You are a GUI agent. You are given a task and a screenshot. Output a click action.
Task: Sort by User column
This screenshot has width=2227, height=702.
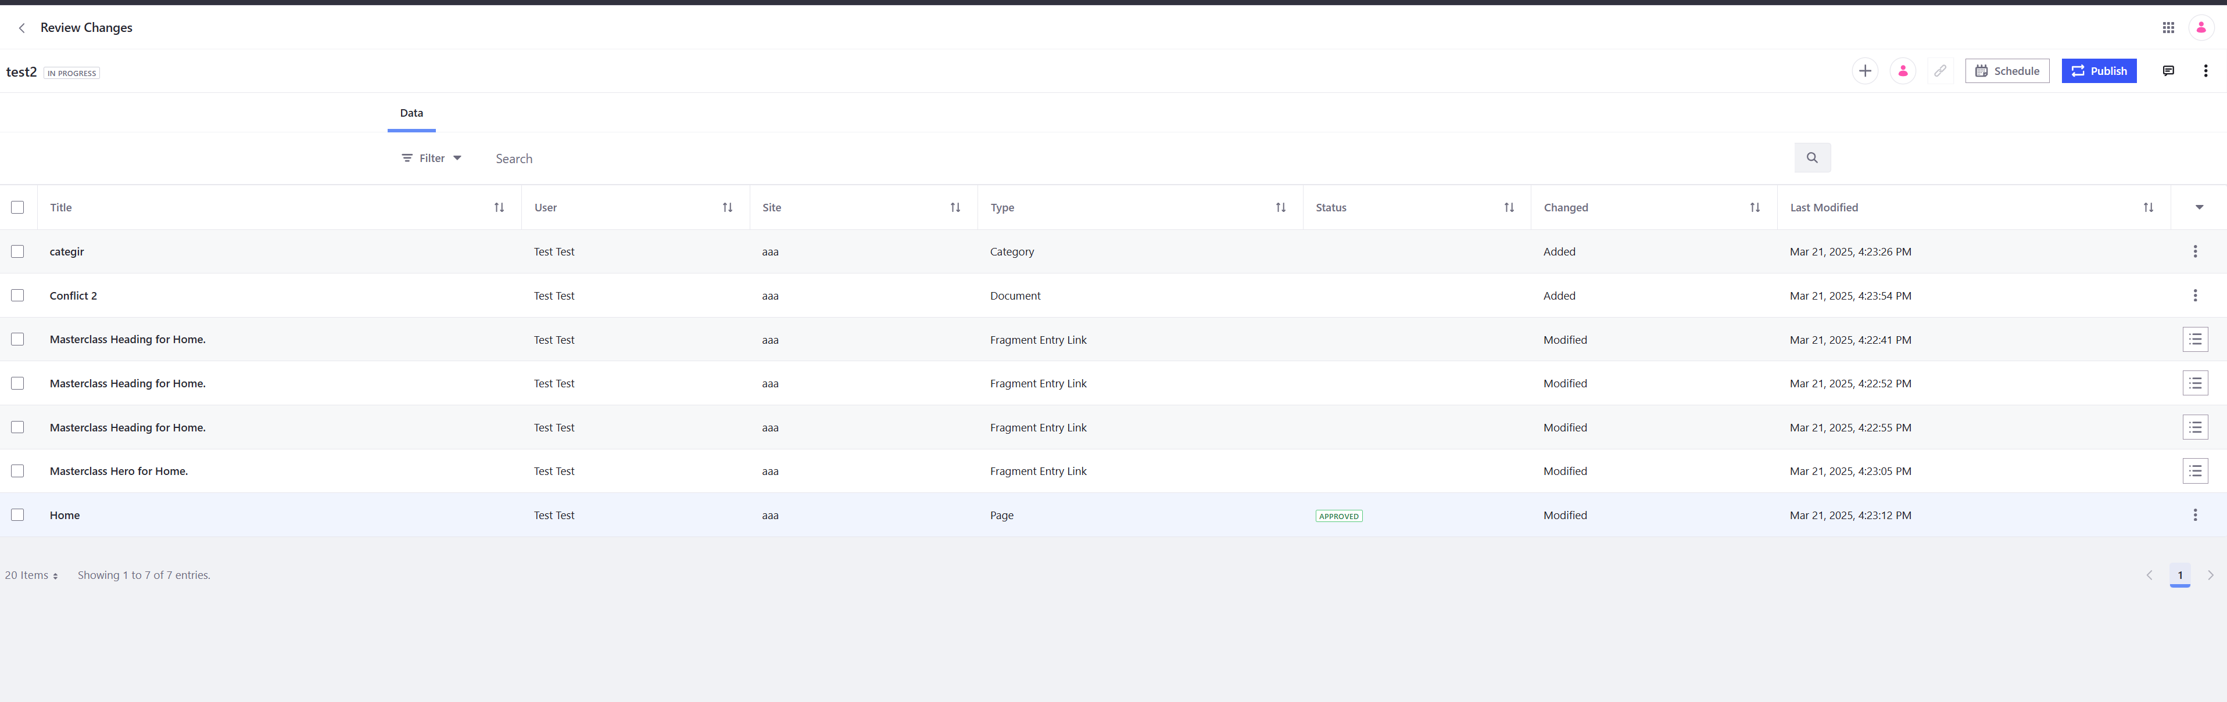(727, 207)
